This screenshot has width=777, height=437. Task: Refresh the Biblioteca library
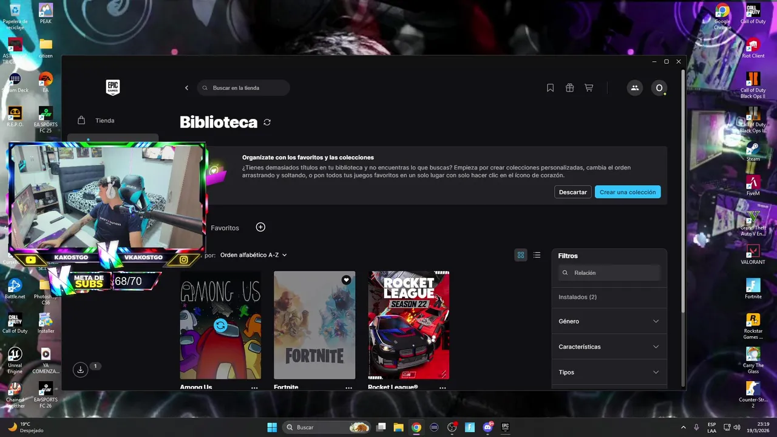pyautogui.click(x=267, y=122)
